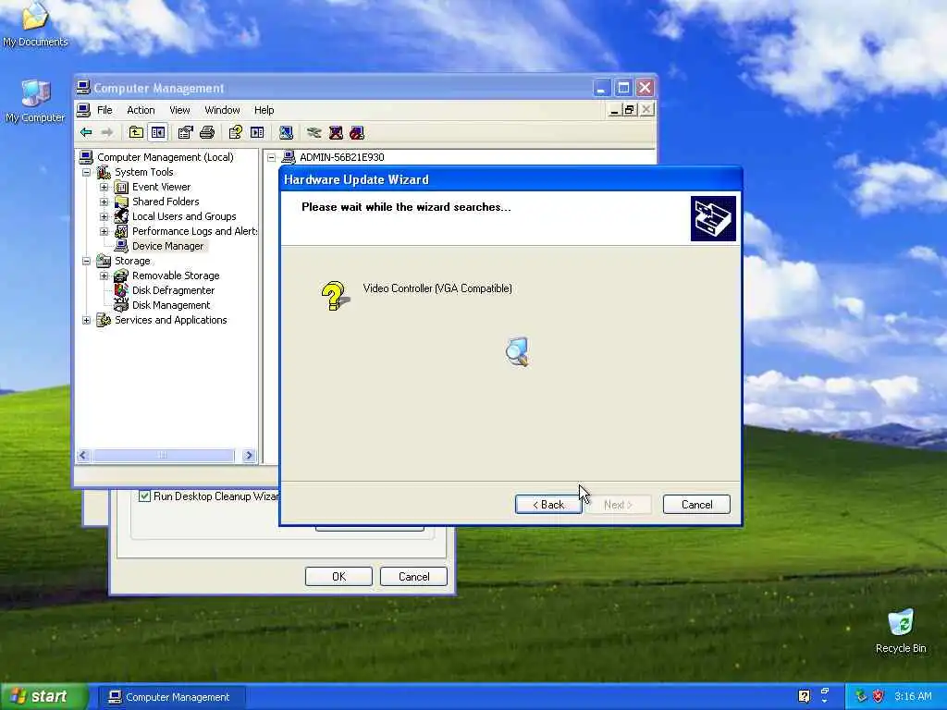Select the My Computer desktop icon
The height and width of the screenshot is (710, 947).
[35, 102]
